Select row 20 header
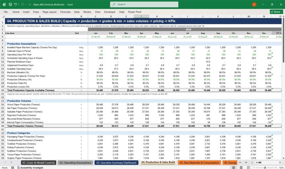The image size is (285, 169). point(3,90)
